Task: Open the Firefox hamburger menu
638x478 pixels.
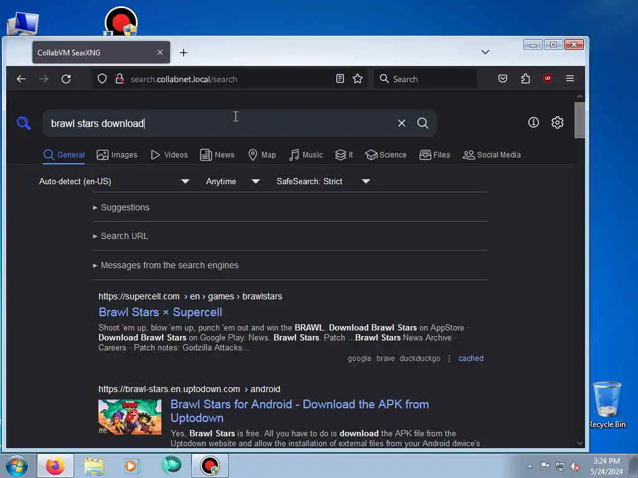Action: [x=570, y=78]
